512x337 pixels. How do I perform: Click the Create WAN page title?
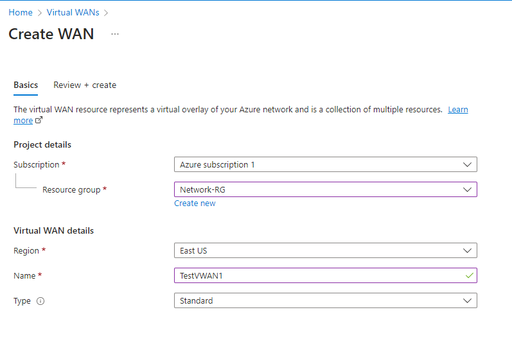(x=51, y=34)
